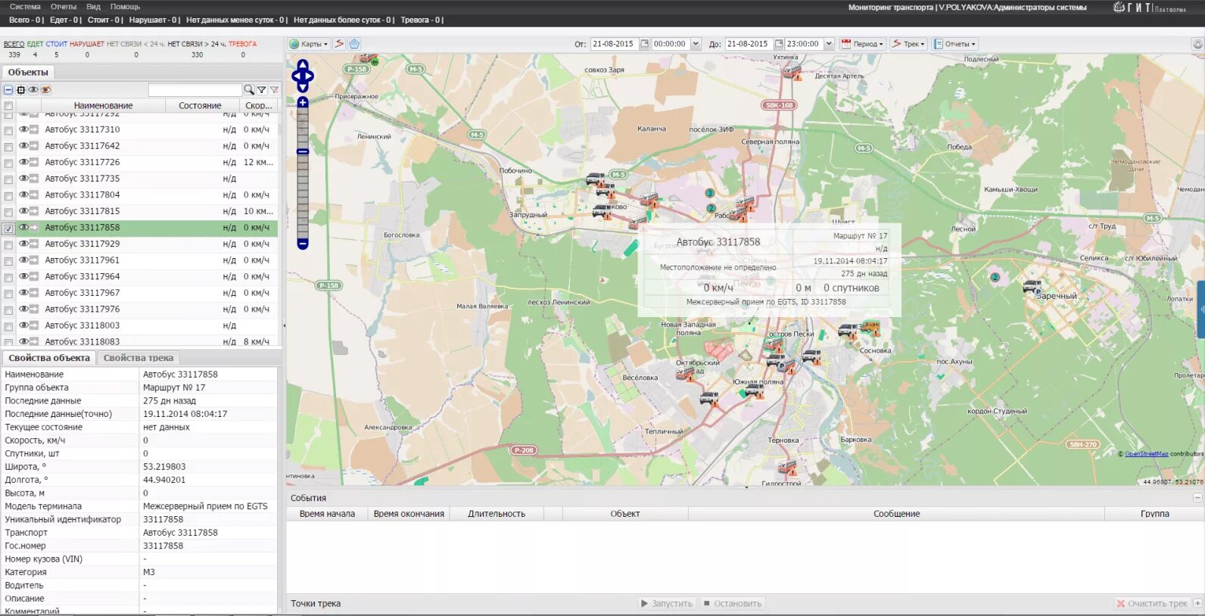The width and height of the screenshot is (1205, 616).
Task: Click the bus marker near Гидрострой
Action: 788,468
